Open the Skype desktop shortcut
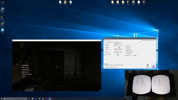178x100 pixels. (x=3, y=30)
